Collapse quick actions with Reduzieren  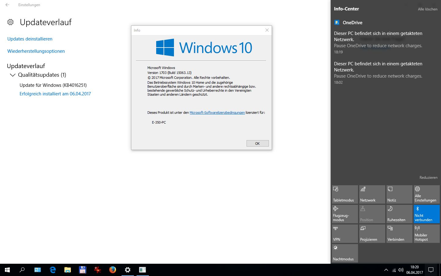428,178
